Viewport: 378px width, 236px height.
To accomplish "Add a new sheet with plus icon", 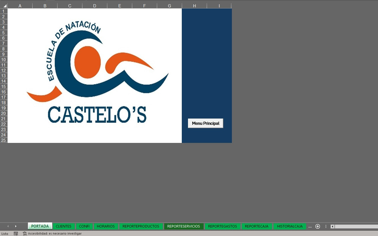I will pyautogui.click(x=318, y=226).
